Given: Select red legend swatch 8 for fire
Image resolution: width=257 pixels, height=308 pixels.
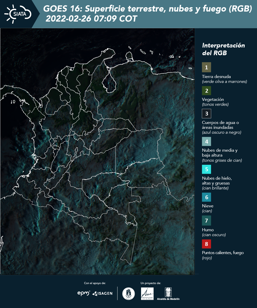Looking at the screenshot, I should pos(206,243).
